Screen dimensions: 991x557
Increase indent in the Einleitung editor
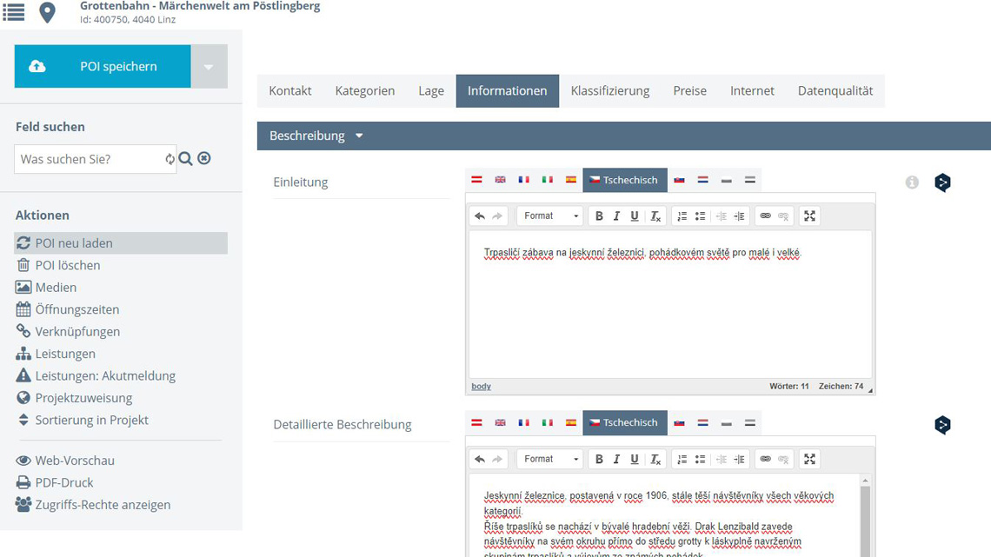tap(739, 216)
